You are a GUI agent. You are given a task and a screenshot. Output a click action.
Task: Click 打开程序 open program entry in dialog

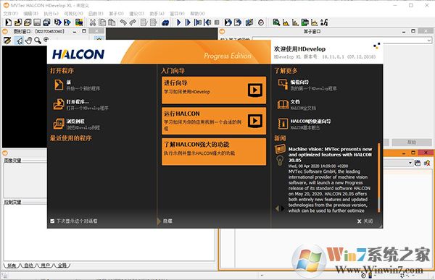(80, 104)
